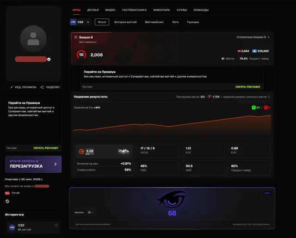The image size is (296, 238).
Task: Open the ВИДЕО tab
Action: pyautogui.click(x=110, y=10)
